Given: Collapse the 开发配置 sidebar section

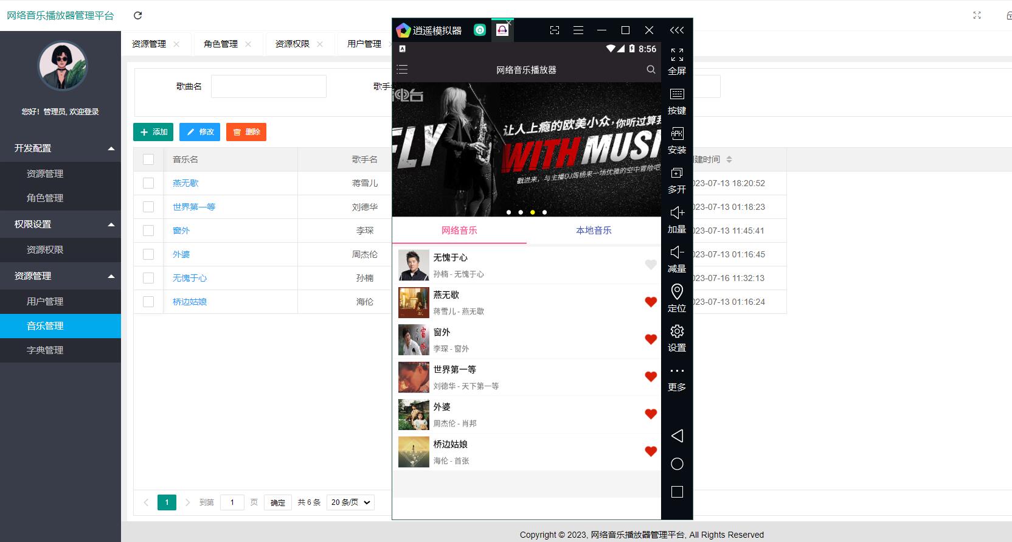Looking at the screenshot, I should (61, 148).
